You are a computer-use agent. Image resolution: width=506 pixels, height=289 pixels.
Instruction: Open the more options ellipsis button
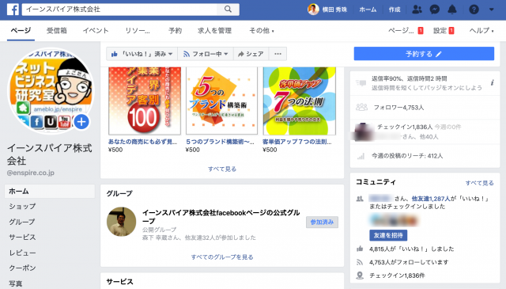(278, 54)
